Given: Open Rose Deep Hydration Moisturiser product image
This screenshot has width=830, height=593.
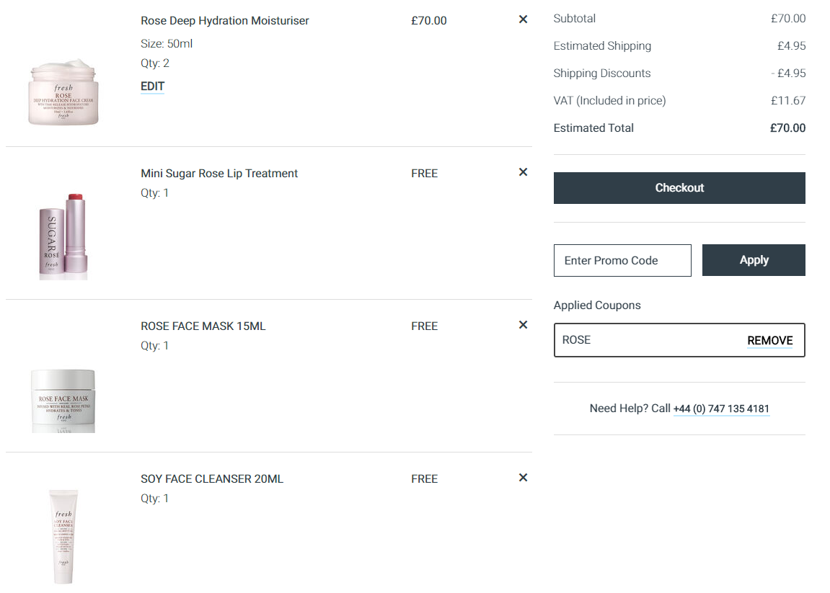Looking at the screenshot, I should tap(63, 92).
